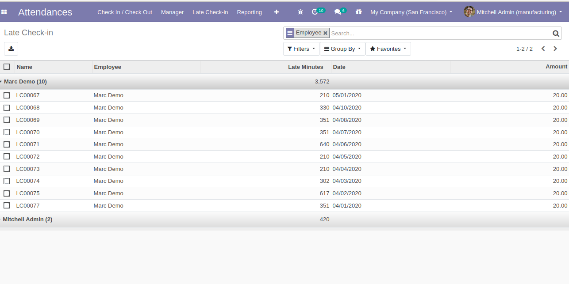This screenshot has width=569, height=284.
Task: Click late minutes value 617
Action: 324,193
